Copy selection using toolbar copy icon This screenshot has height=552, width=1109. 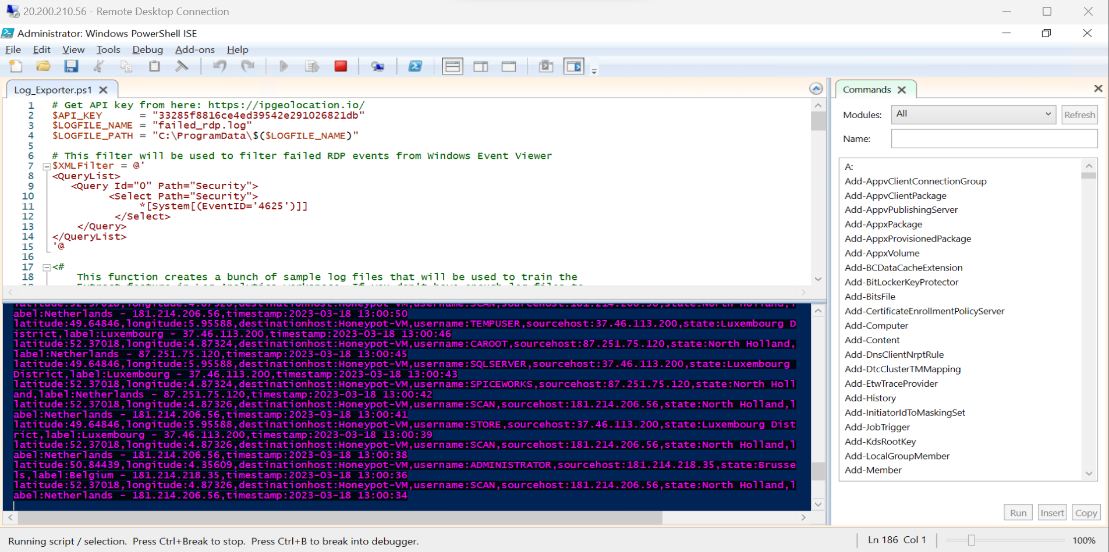126,66
